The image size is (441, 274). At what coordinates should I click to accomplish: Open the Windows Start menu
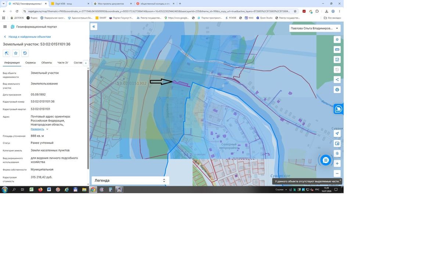click(x=5, y=190)
